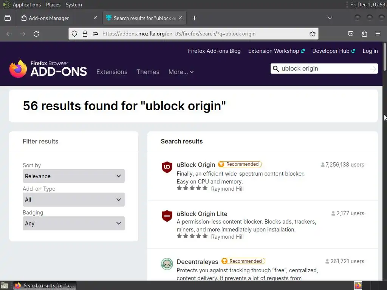Select the Search results tab
Screen dimensions: 387x290
pyautogui.click(x=144, y=18)
